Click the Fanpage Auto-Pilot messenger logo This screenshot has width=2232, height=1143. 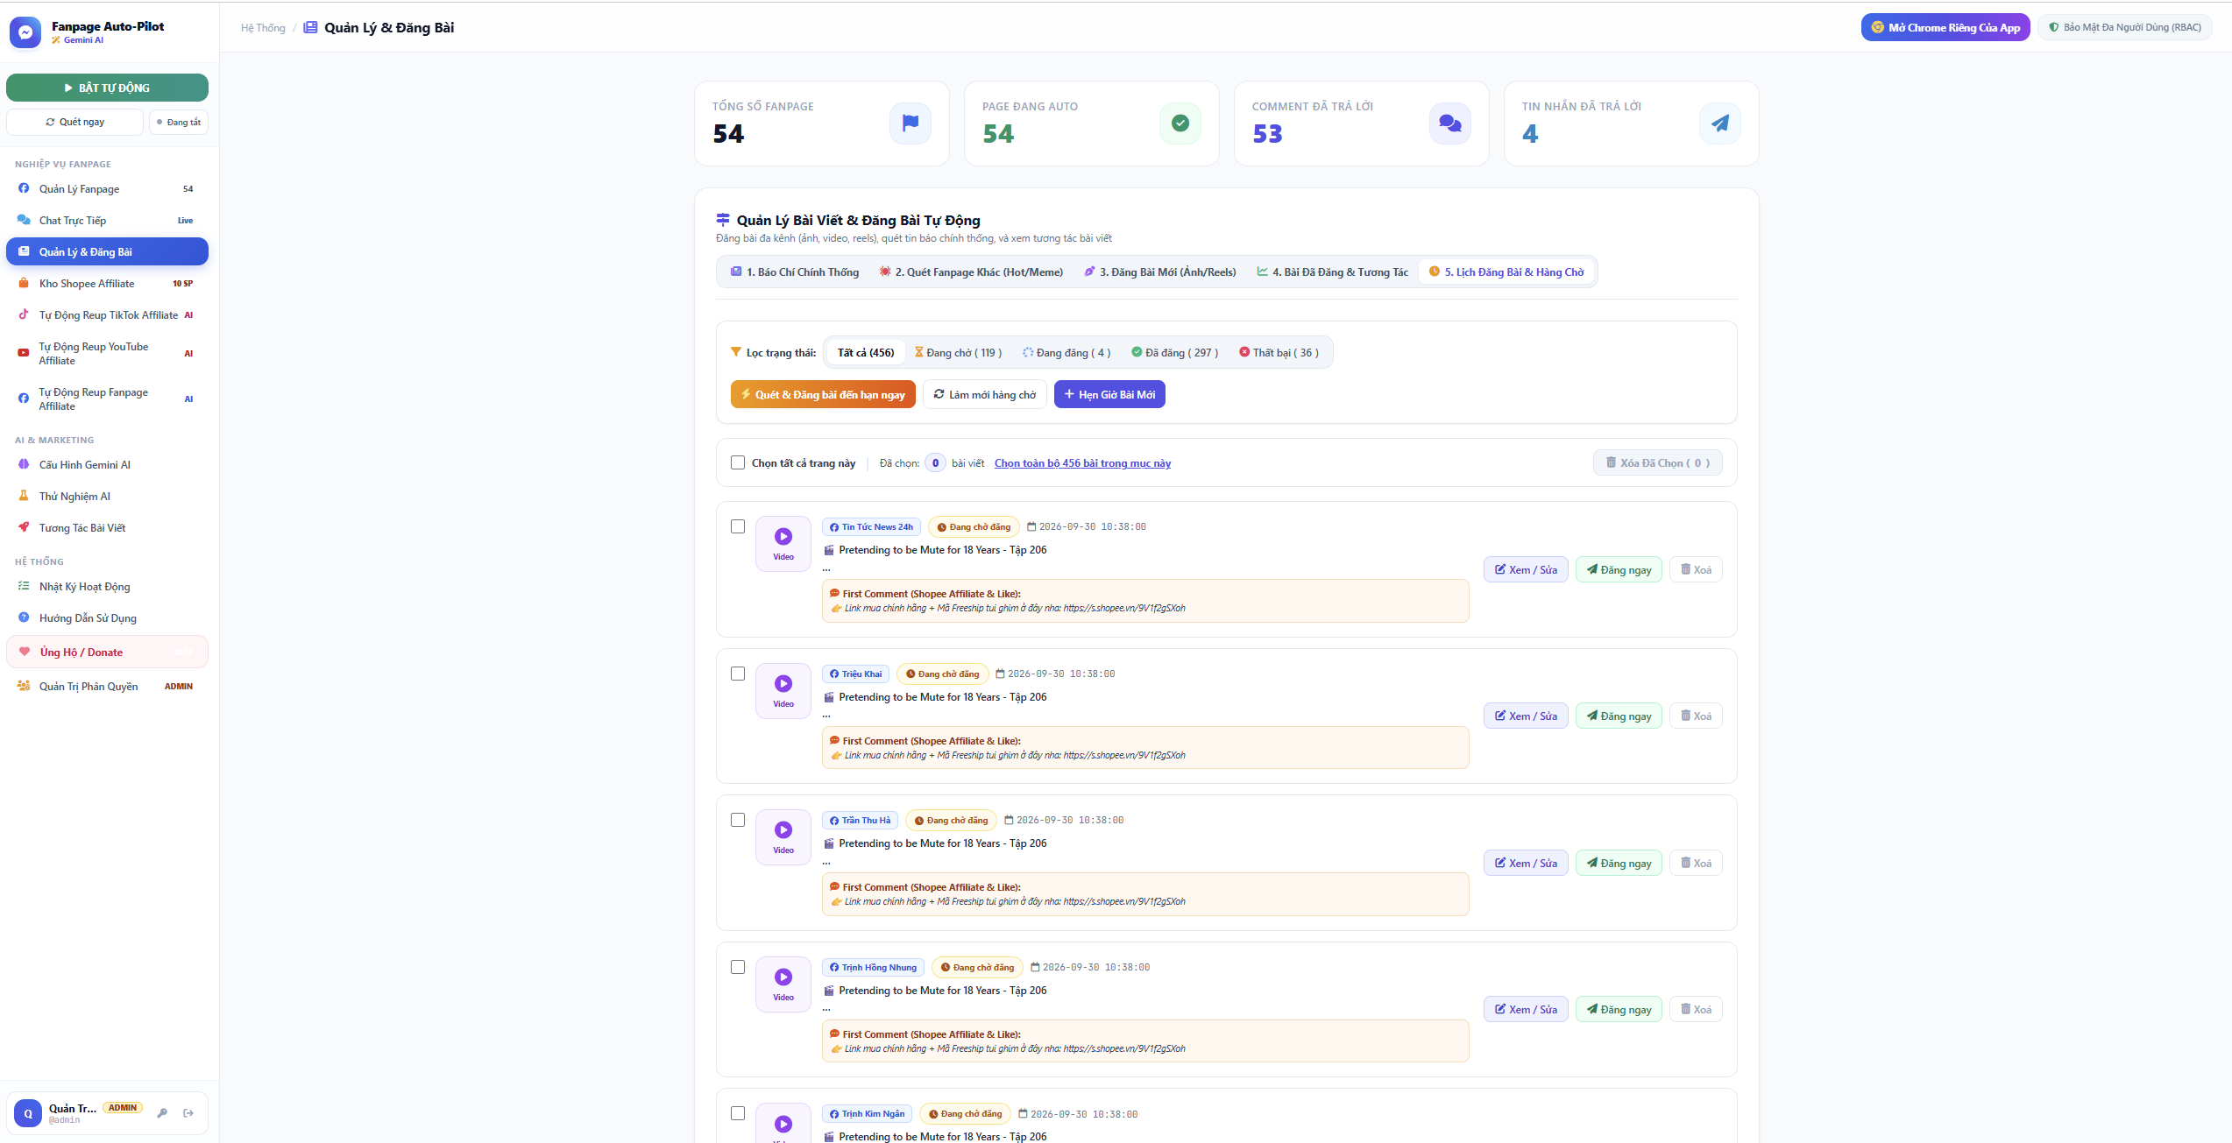[x=25, y=32]
